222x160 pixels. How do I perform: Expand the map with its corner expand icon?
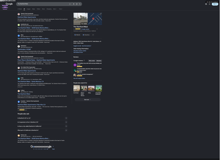[x=101, y=14]
